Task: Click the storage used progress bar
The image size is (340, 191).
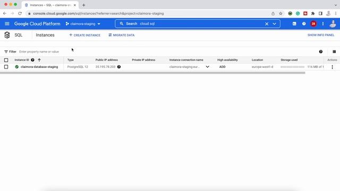Action: point(292,67)
